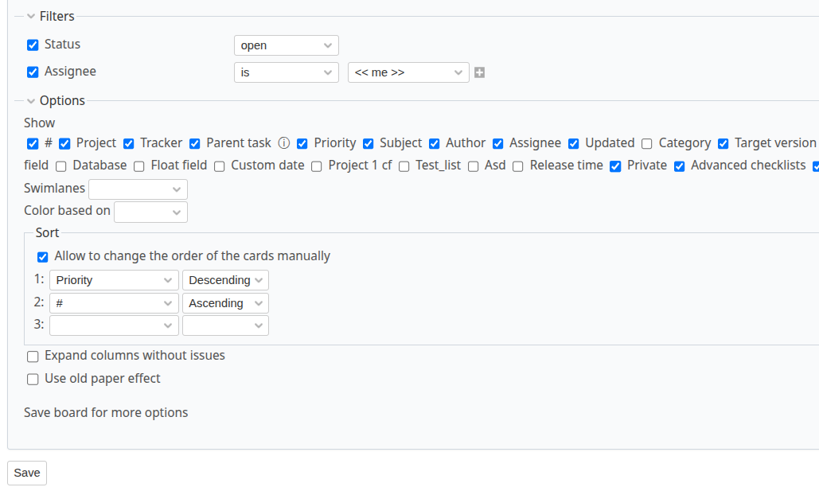Open the empty third sort field dropdown
Image resolution: width=819 pixels, height=491 pixels.
pos(113,325)
